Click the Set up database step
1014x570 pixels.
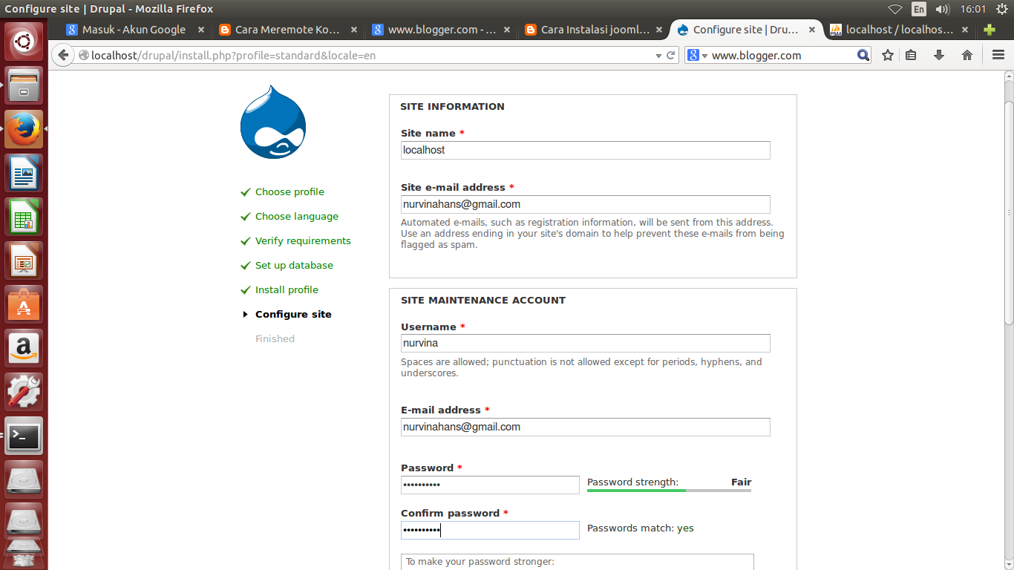tap(294, 265)
